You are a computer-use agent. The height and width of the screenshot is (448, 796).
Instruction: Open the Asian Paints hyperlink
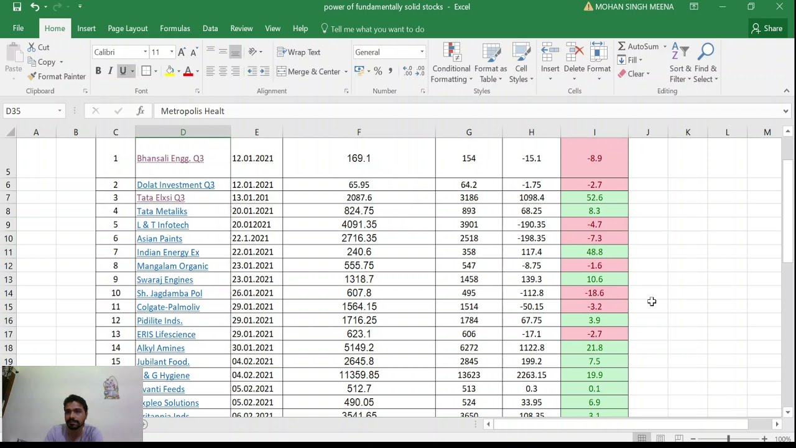pyautogui.click(x=159, y=239)
